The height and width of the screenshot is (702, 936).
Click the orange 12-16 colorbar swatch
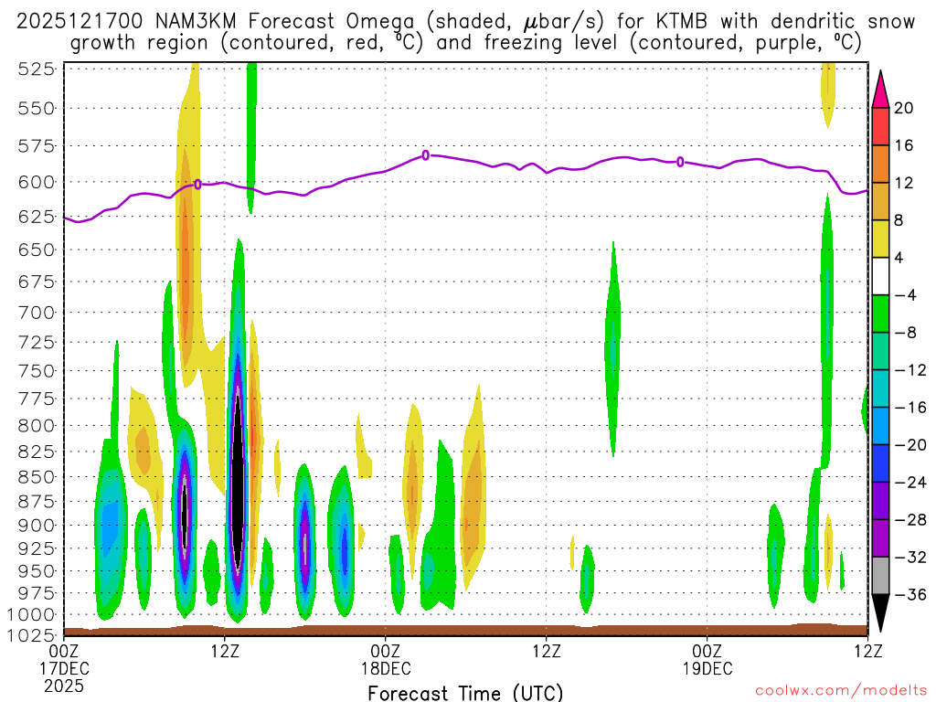coord(880,165)
